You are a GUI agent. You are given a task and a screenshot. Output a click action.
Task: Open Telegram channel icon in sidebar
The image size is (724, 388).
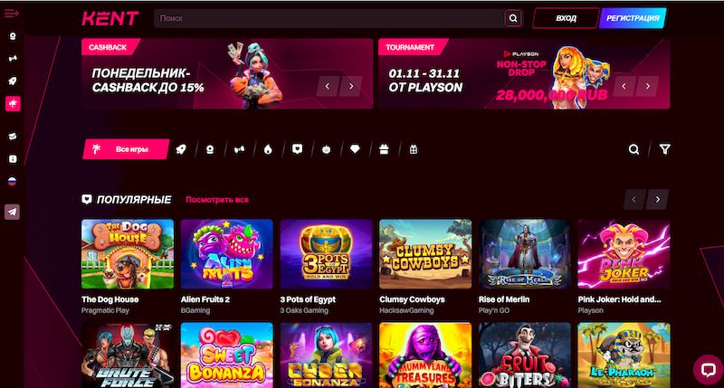(x=12, y=212)
